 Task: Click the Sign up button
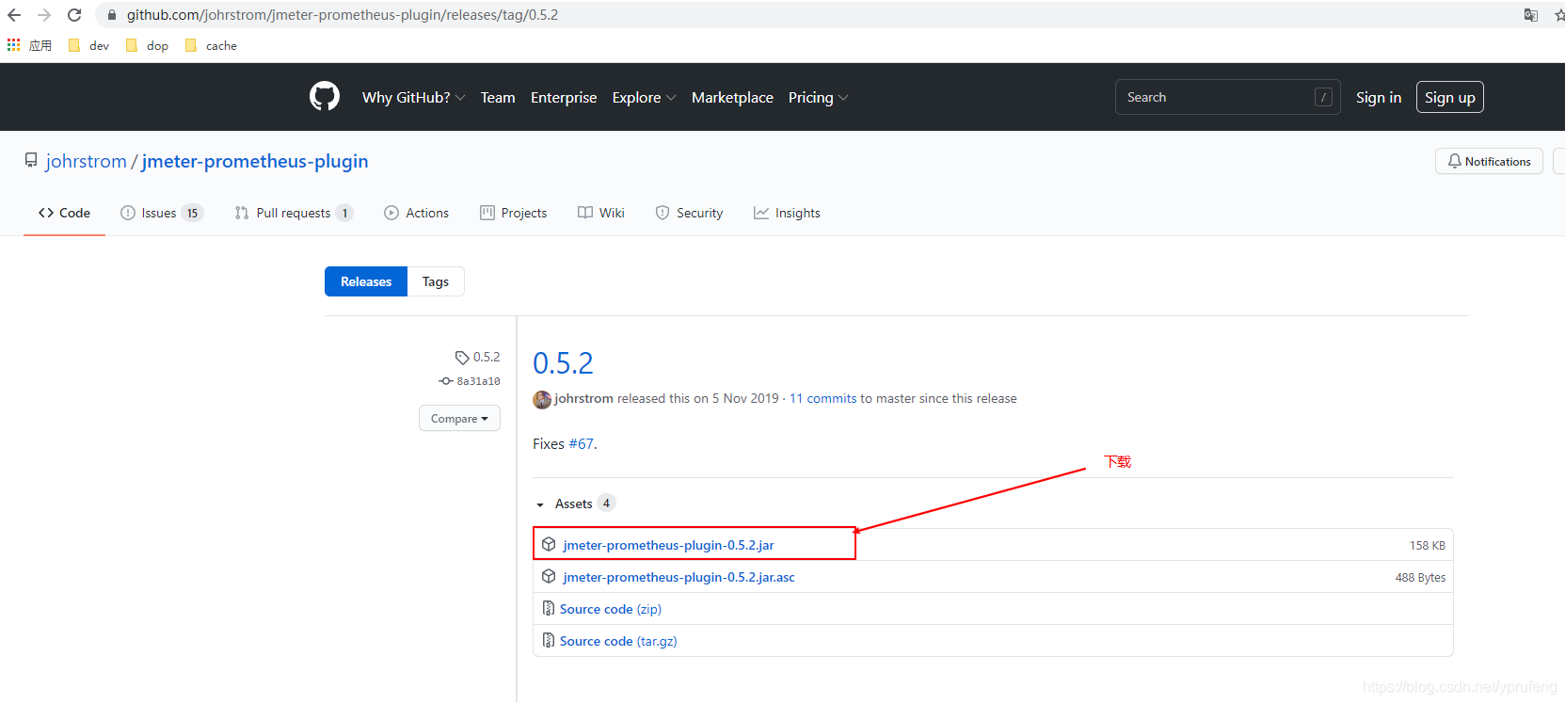point(1450,97)
